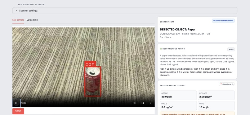Open the Rules button
This screenshot has width=250, height=115.
[x=231, y=49]
